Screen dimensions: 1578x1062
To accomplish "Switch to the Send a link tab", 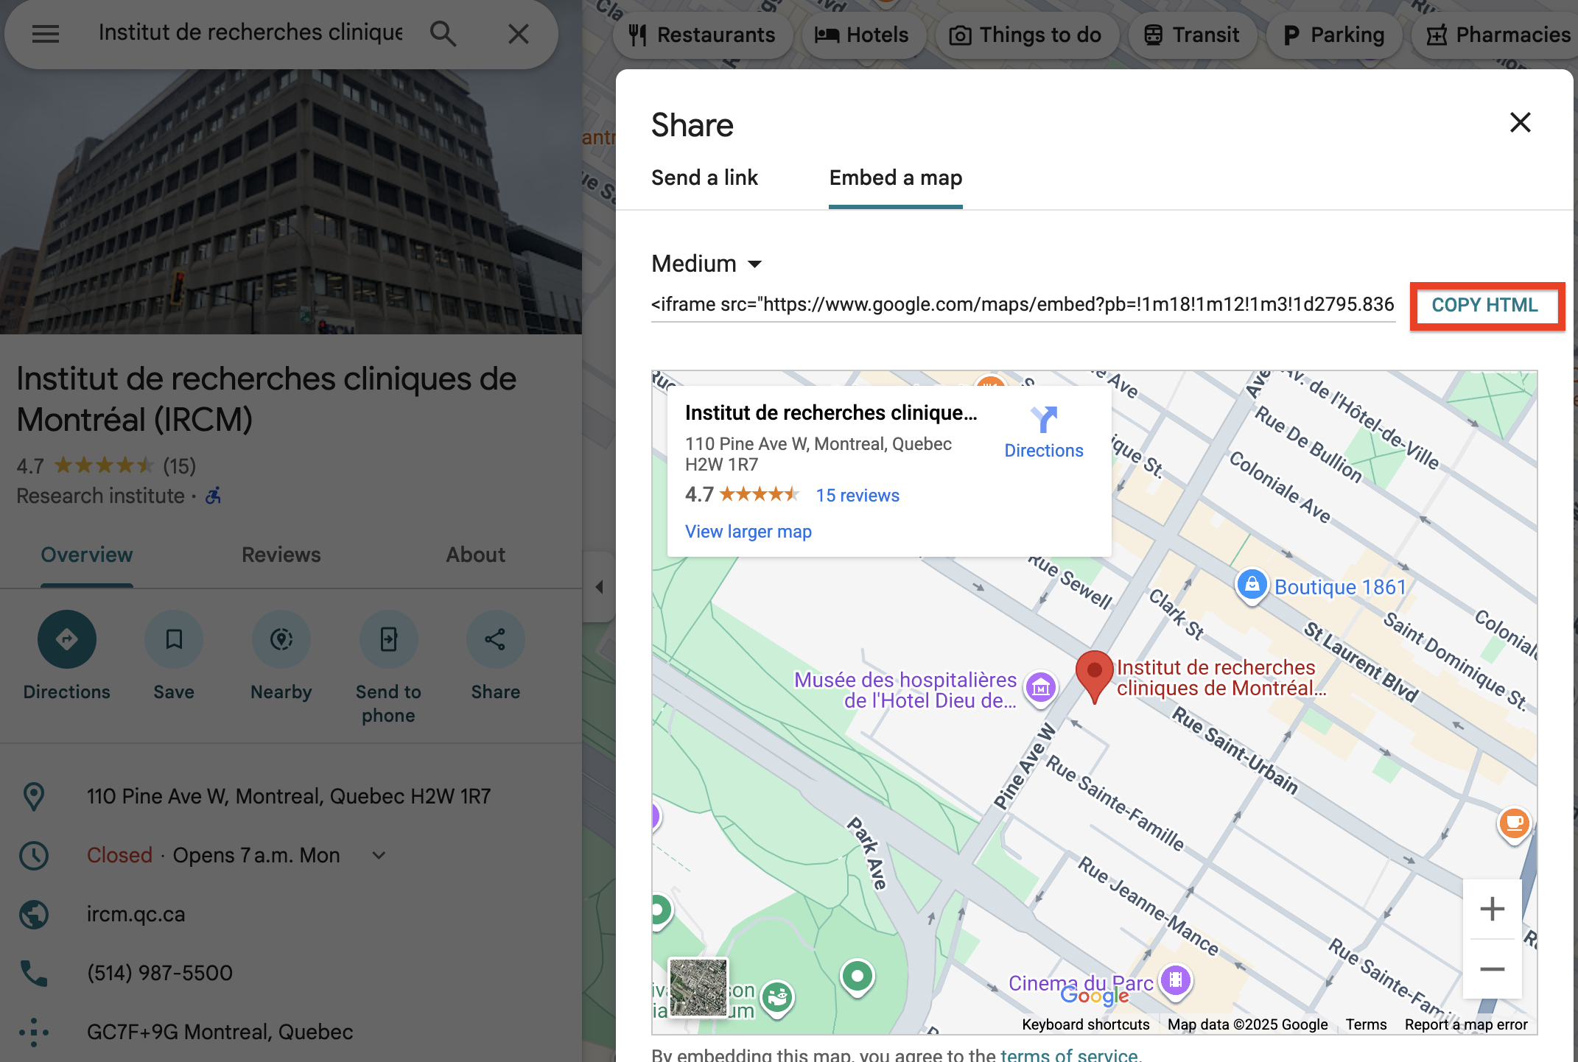I will pyautogui.click(x=704, y=177).
